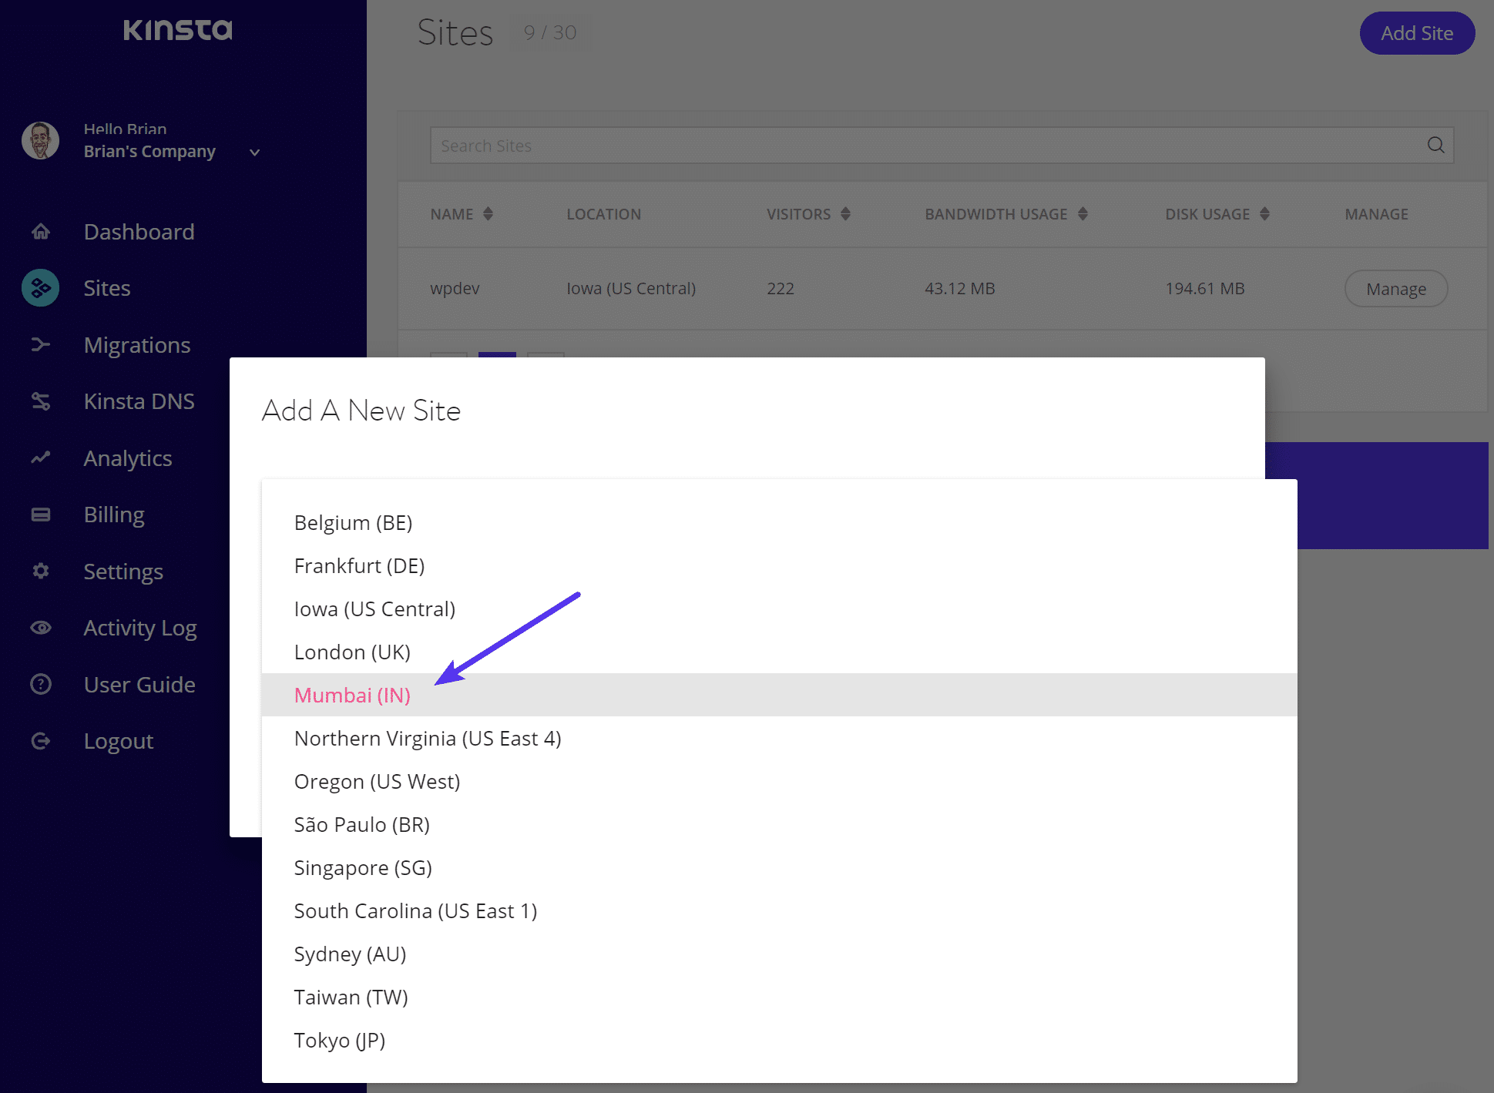Click the Billing icon in sidebar
The height and width of the screenshot is (1093, 1494).
coord(41,515)
